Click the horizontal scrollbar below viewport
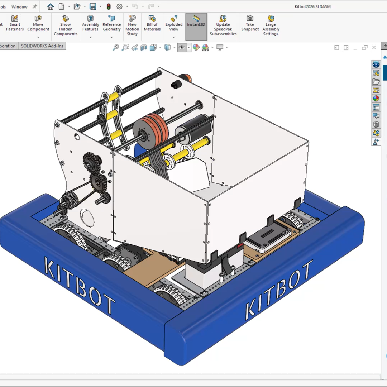 [x=190, y=377]
